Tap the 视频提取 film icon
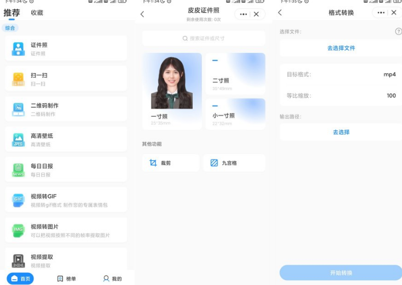The height and width of the screenshot is (285, 402). [18, 261]
